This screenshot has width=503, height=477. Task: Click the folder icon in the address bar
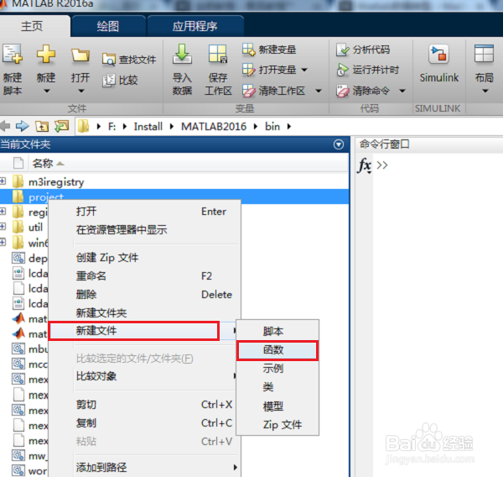tap(83, 126)
